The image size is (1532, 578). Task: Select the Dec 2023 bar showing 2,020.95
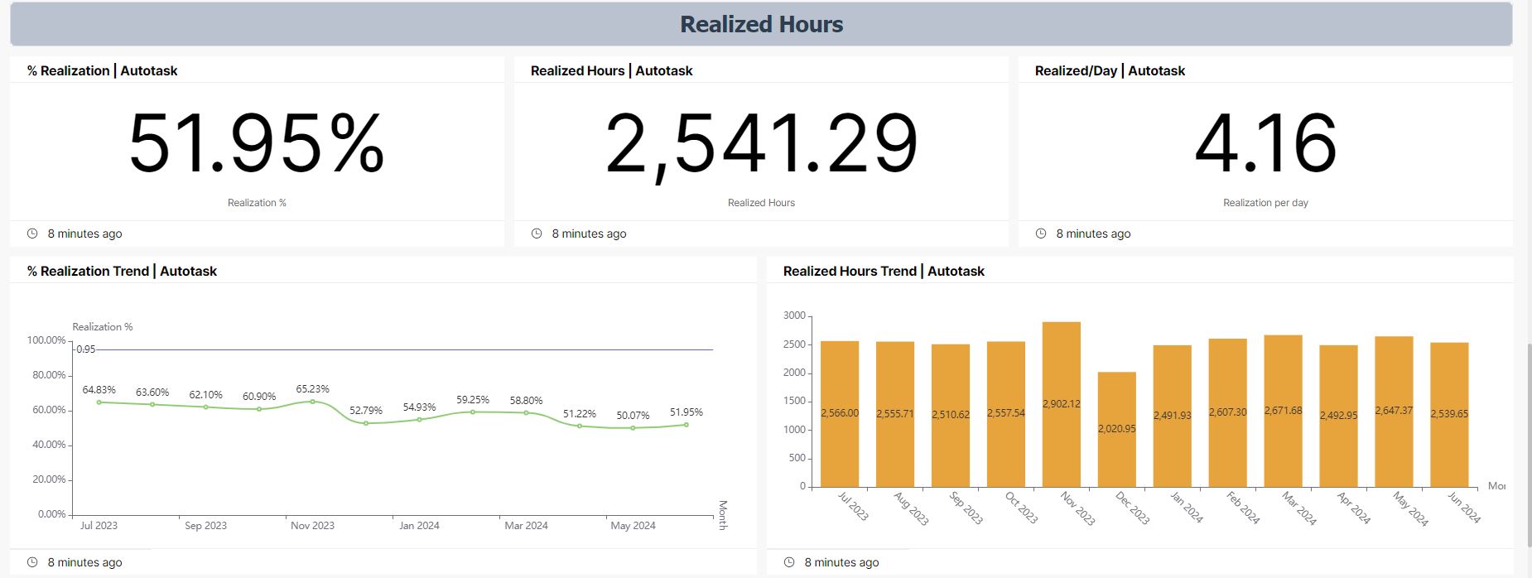(x=1116, y=429)
